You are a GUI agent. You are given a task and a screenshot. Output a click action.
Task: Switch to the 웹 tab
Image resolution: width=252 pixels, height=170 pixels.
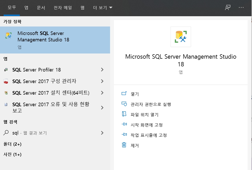pos(83,7)
